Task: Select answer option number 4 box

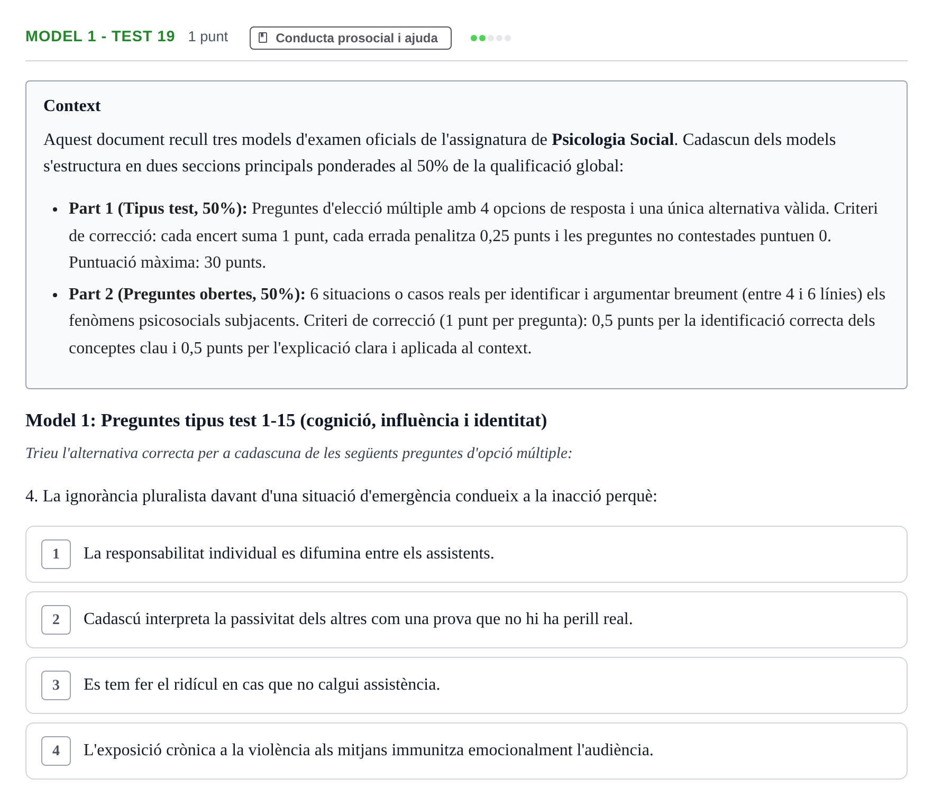Action: [x=56, y=751]
